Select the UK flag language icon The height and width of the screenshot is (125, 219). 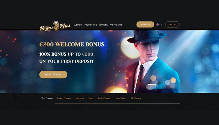pos(158,25)
